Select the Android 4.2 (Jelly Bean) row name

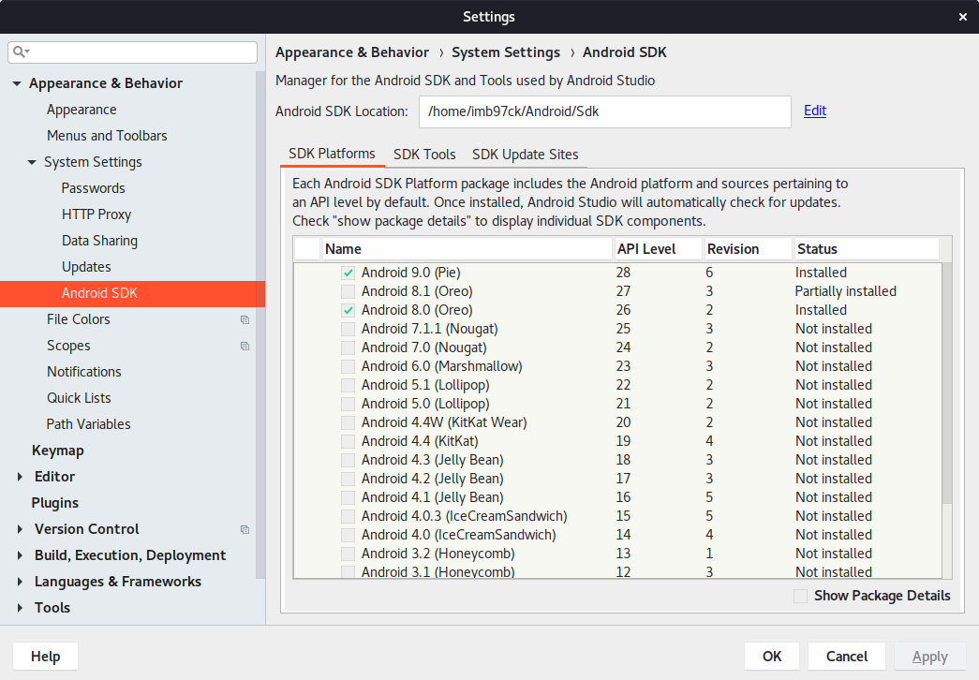[x=432, y=479]
